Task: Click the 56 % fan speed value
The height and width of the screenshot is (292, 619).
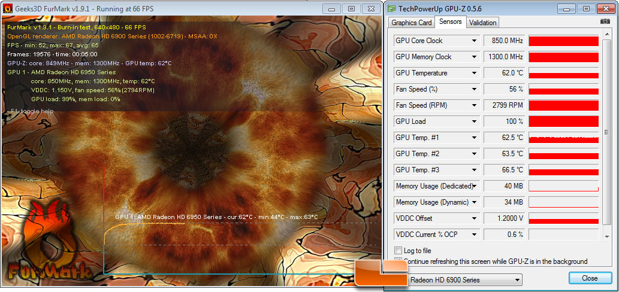Action: coord(504,89)
